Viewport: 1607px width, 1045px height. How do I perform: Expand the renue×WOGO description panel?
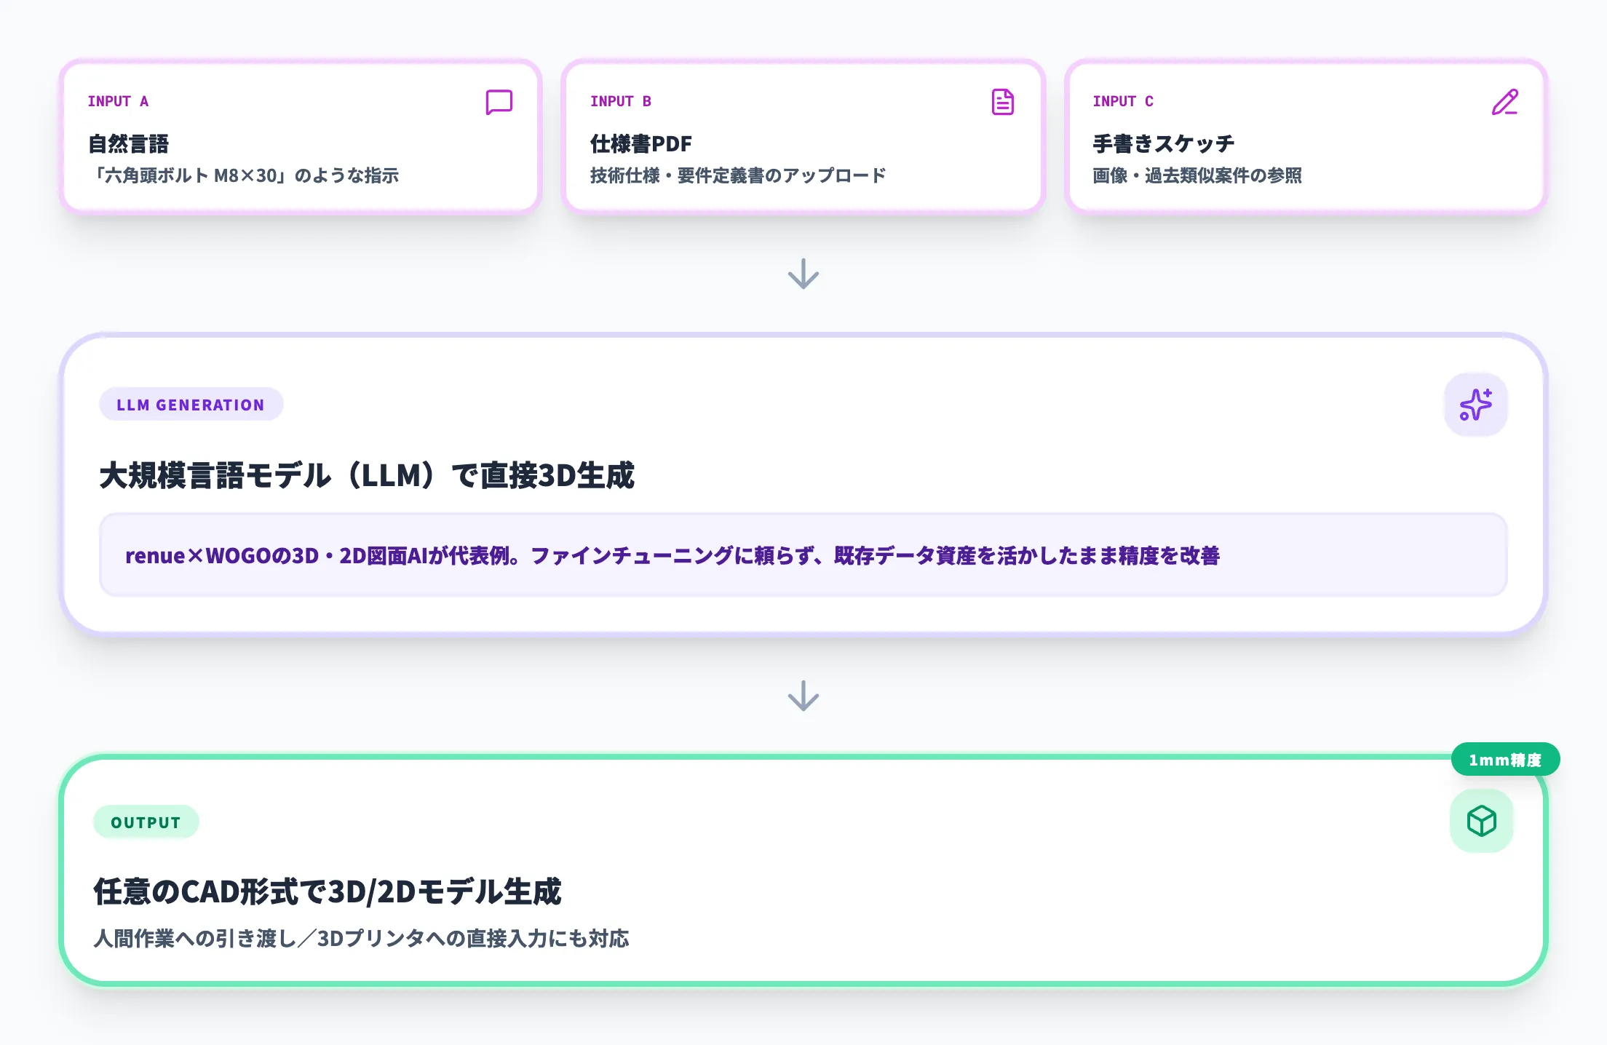(x=803, y=555)
